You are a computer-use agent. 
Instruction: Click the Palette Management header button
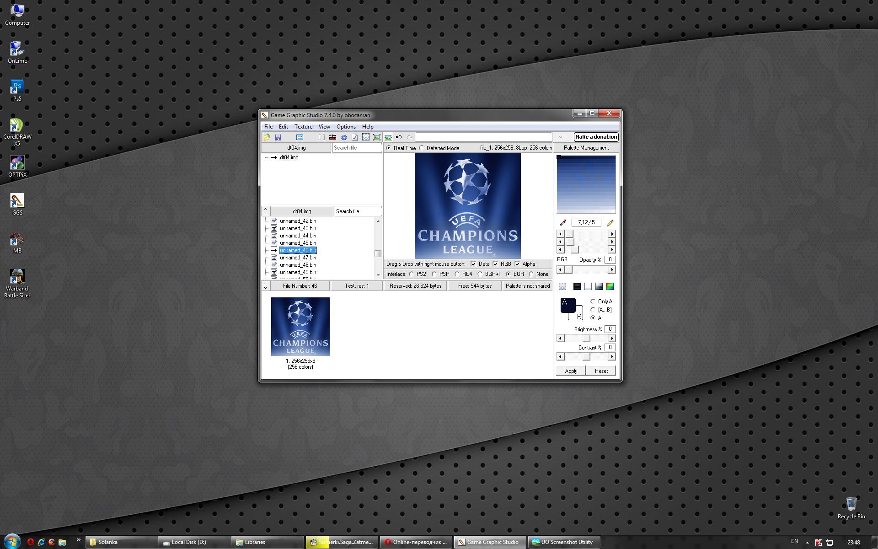click(586, 148)
